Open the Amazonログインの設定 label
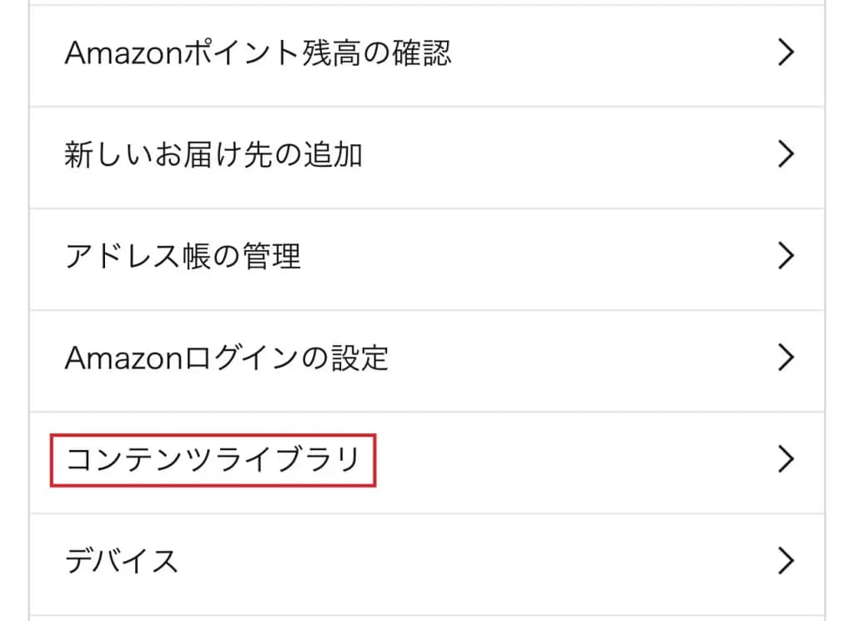This screenshot has width=854, height=621. tap(227, 358)
